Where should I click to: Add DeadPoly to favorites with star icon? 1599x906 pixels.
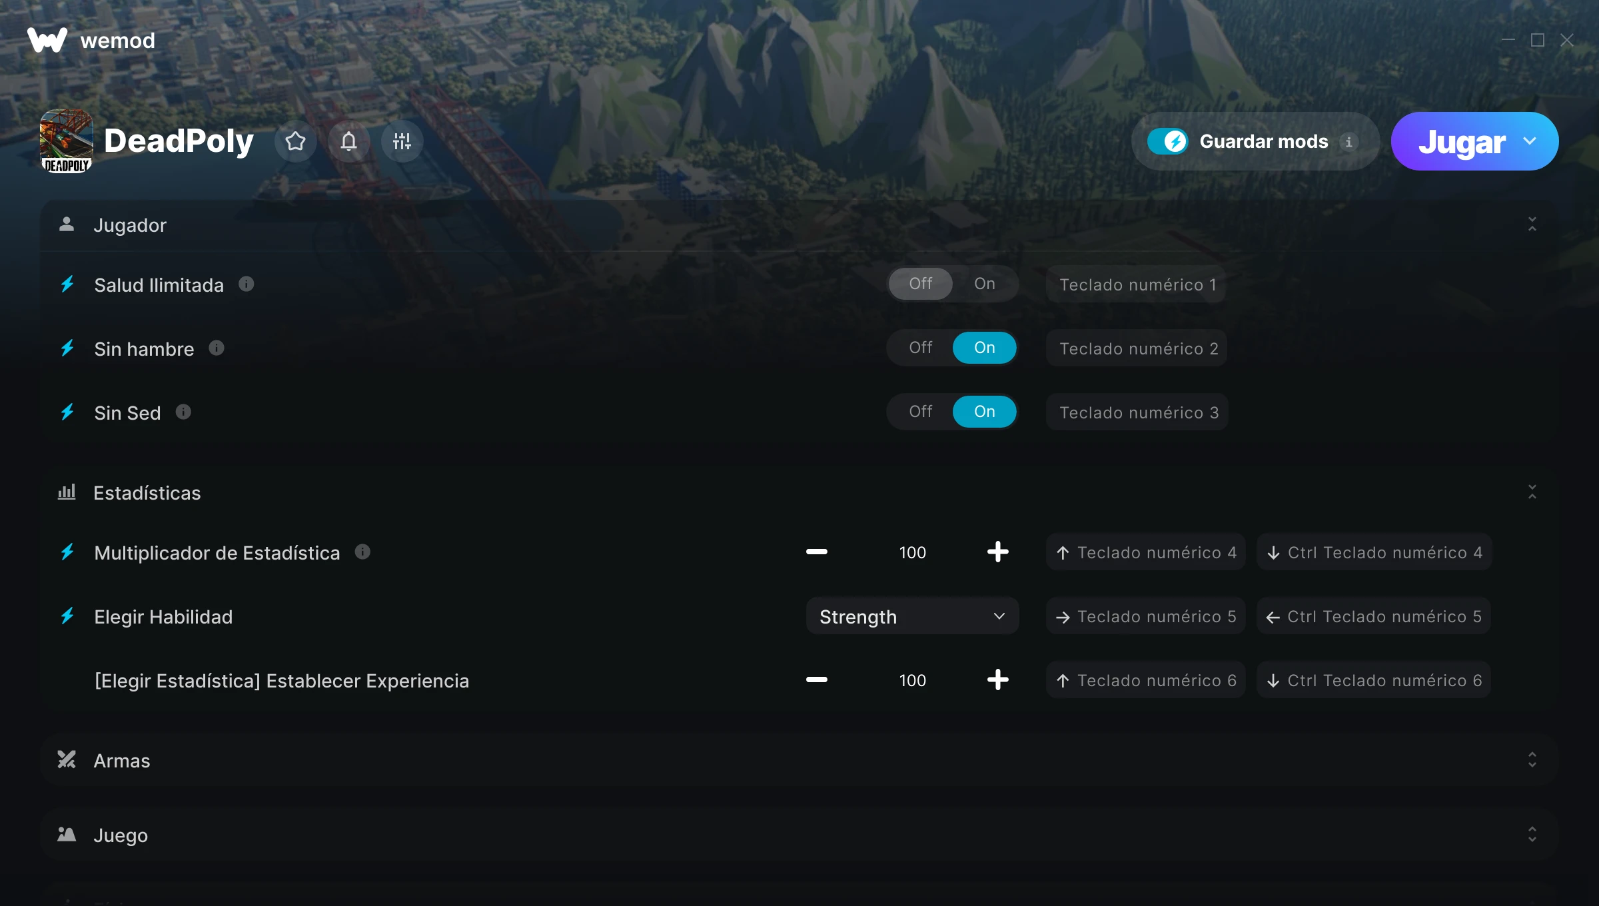click(x=295, y=141)
